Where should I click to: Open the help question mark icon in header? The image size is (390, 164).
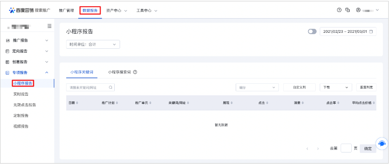pos(339,10)
